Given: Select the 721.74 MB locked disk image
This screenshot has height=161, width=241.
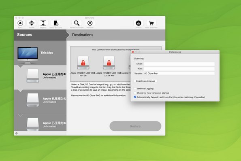Looking at the screenshot, I should click(109, 66).
